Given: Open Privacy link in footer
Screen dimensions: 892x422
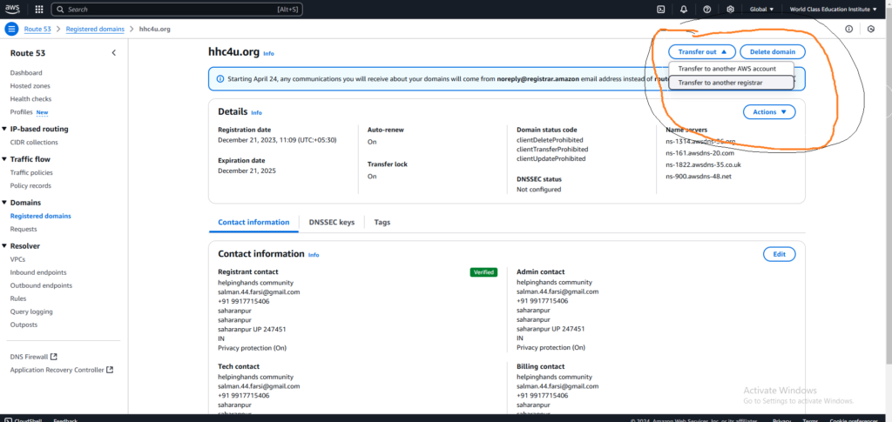Looking at the screenshot, I should [x=781, y=420].
